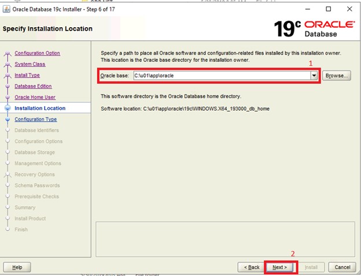Click the Oracle Home User step icon

coord(8,98)
